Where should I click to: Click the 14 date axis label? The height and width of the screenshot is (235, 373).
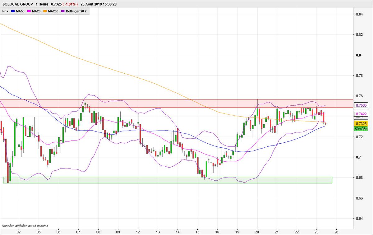pos(177,232)
